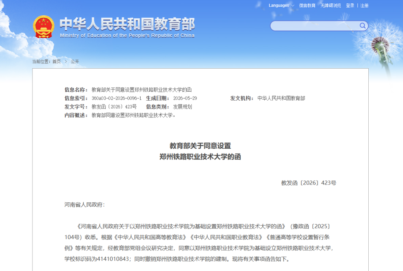Click the 发文机构 label
Image resolution: width=403 pixels, height=271 pixels.
242,98
